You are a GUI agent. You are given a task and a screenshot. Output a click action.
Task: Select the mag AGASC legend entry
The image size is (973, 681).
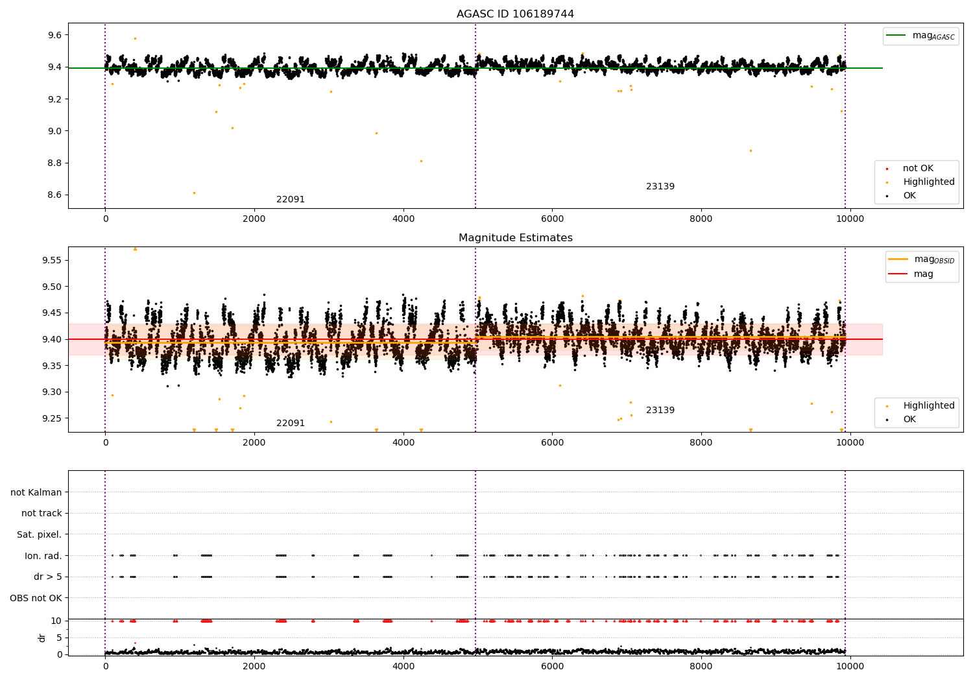point(920,36)
